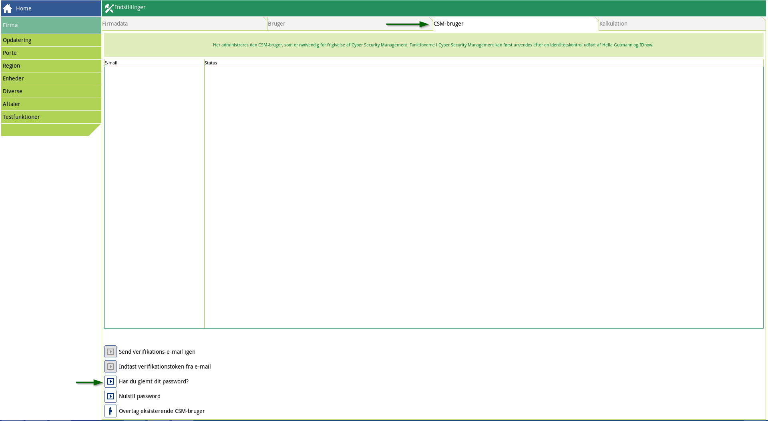
Task: Select the CSM-bruger tab
Action: coord(516,24)
